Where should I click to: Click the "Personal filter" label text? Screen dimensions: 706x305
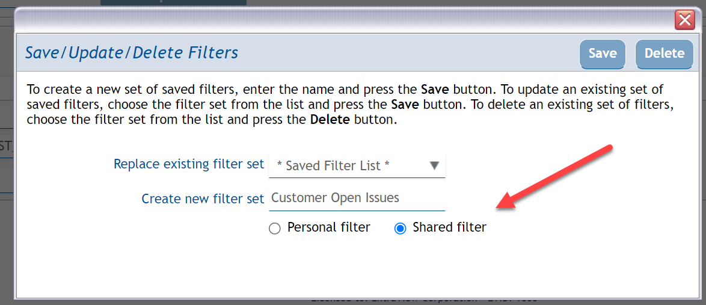point(328,227)
